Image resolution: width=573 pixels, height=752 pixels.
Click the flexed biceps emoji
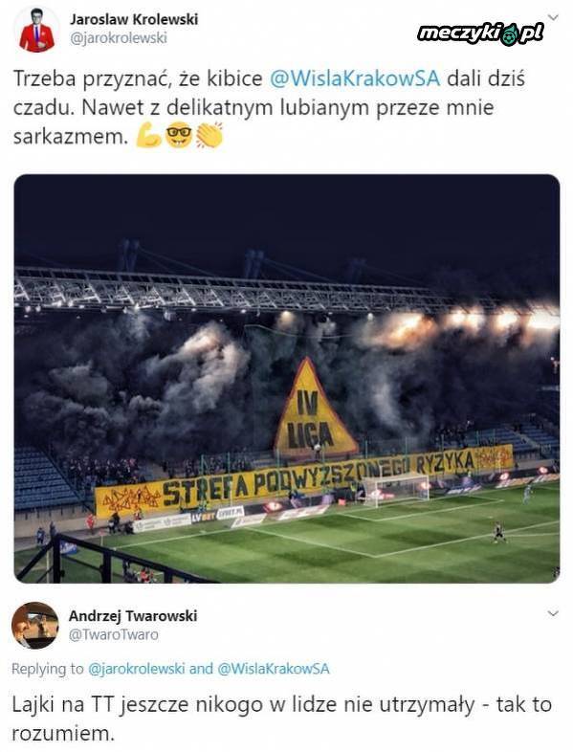[149, 136]
